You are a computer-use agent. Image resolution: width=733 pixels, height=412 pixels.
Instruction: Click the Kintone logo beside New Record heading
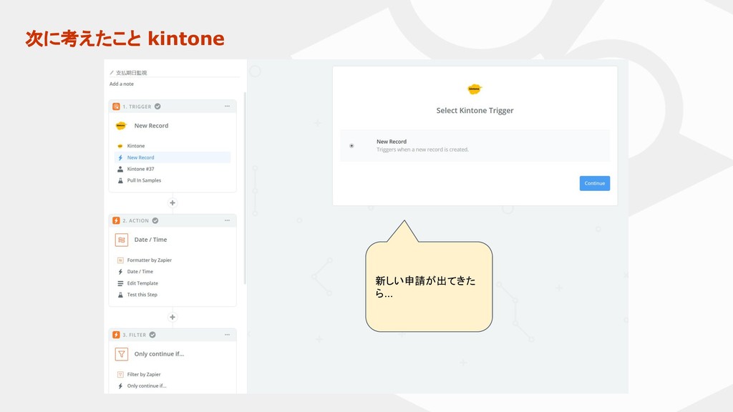pos(121,126)
